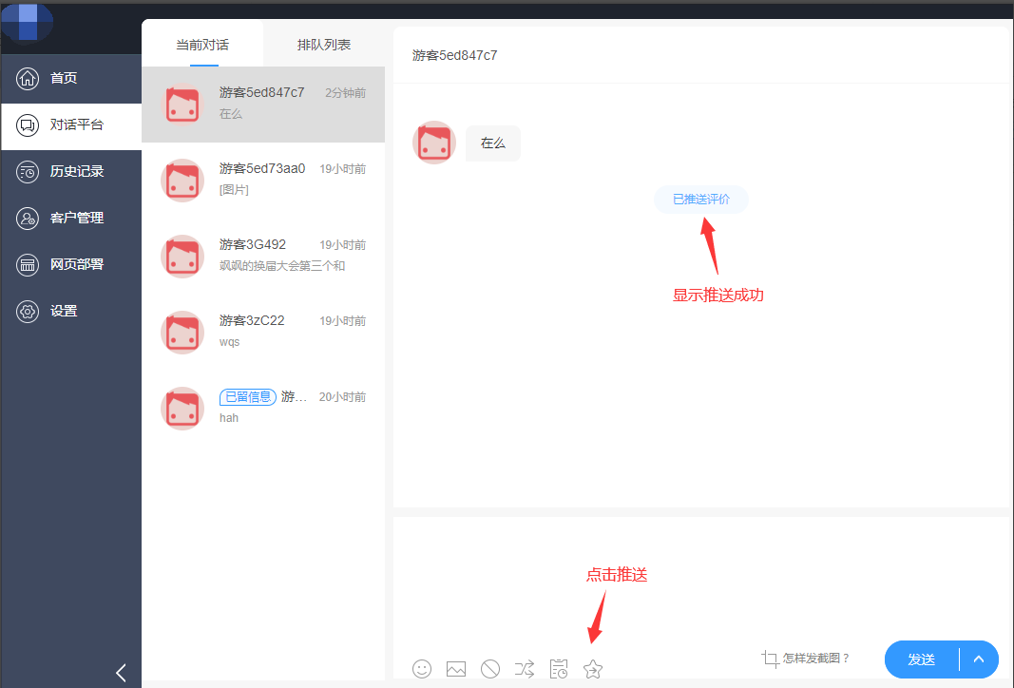
Task: Open the 历史记录 history icon
Action: [28, 171]
